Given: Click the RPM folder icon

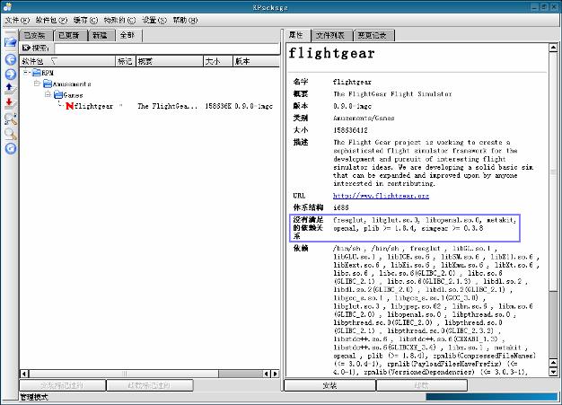Looking at the screenshot, I should tap(37, 73).
